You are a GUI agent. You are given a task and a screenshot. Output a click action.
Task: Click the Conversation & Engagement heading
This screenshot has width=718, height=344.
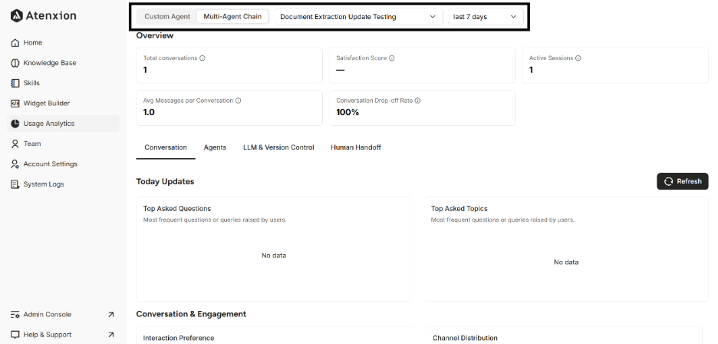pos(192,314)
